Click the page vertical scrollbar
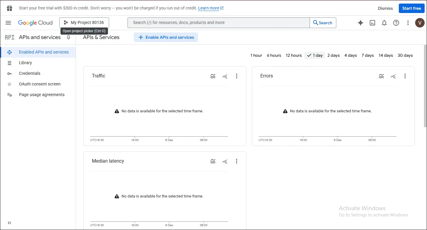This screenshot has height=230, width=427. tap(425, 86)
